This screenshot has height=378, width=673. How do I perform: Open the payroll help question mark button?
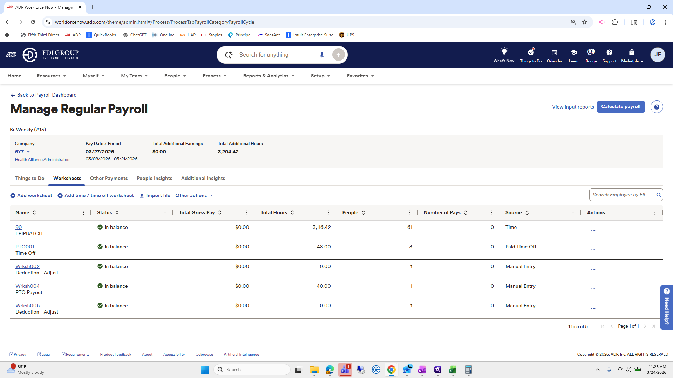pyautogui.click(x=657, y=107)
